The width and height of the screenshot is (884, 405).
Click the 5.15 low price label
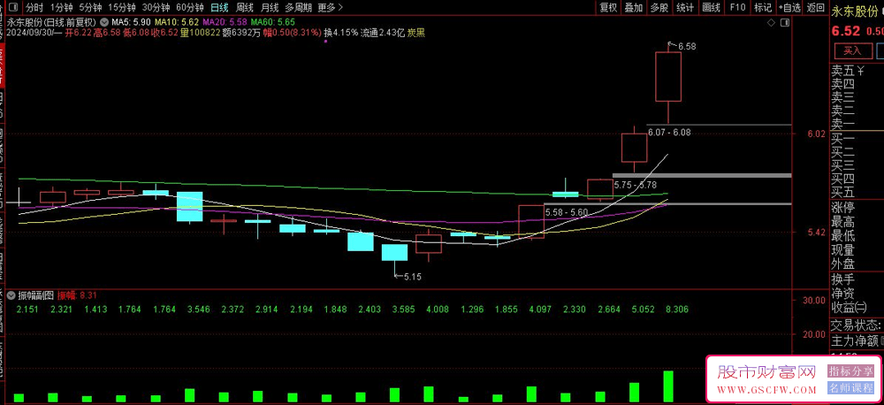point(412,277)
